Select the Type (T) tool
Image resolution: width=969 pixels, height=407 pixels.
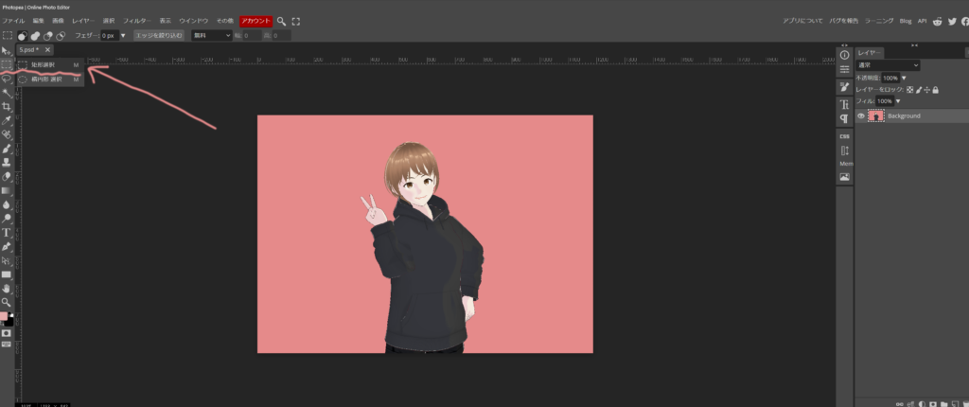coord(7,232)
